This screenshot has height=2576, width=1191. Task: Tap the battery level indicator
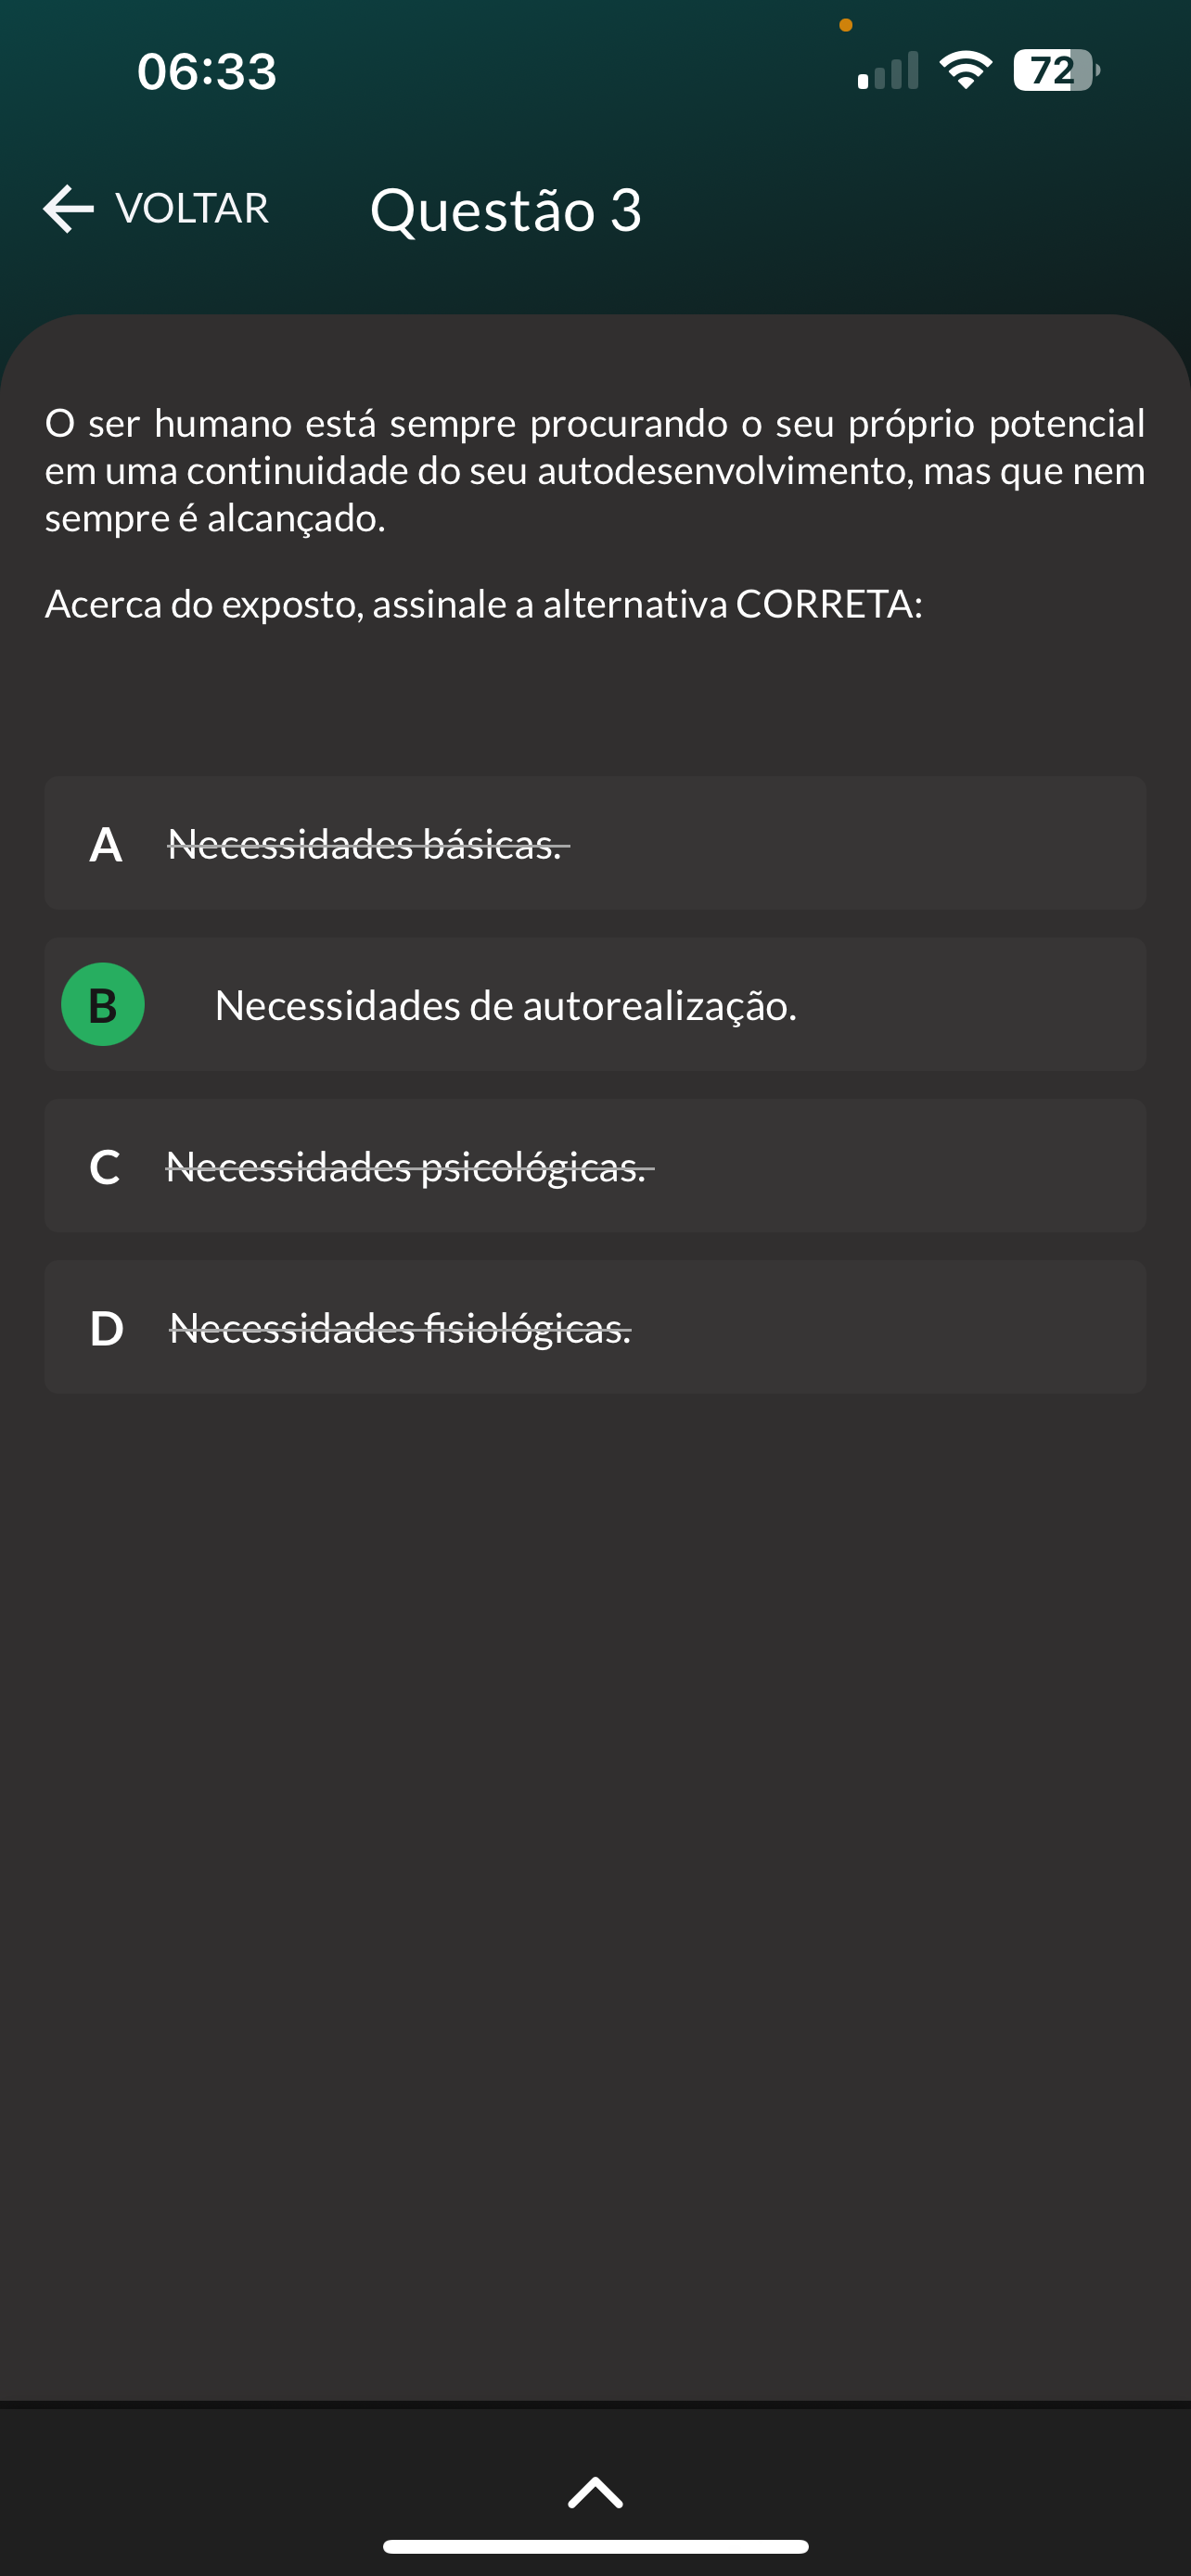pos(1055,71)
